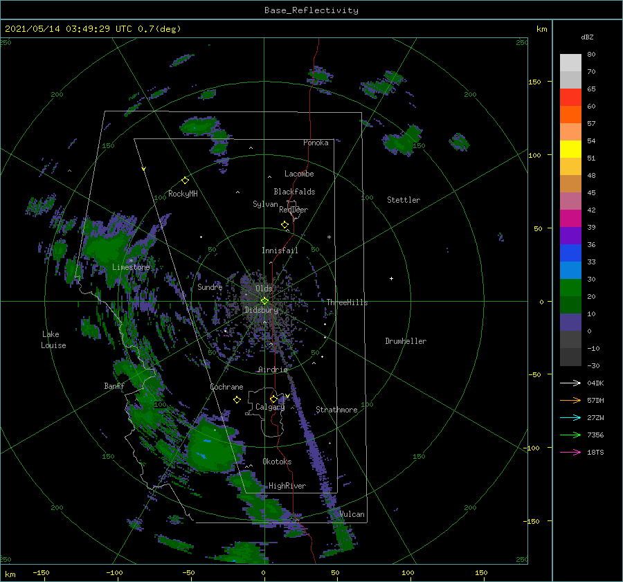Click the RedDeer city label

294,210
